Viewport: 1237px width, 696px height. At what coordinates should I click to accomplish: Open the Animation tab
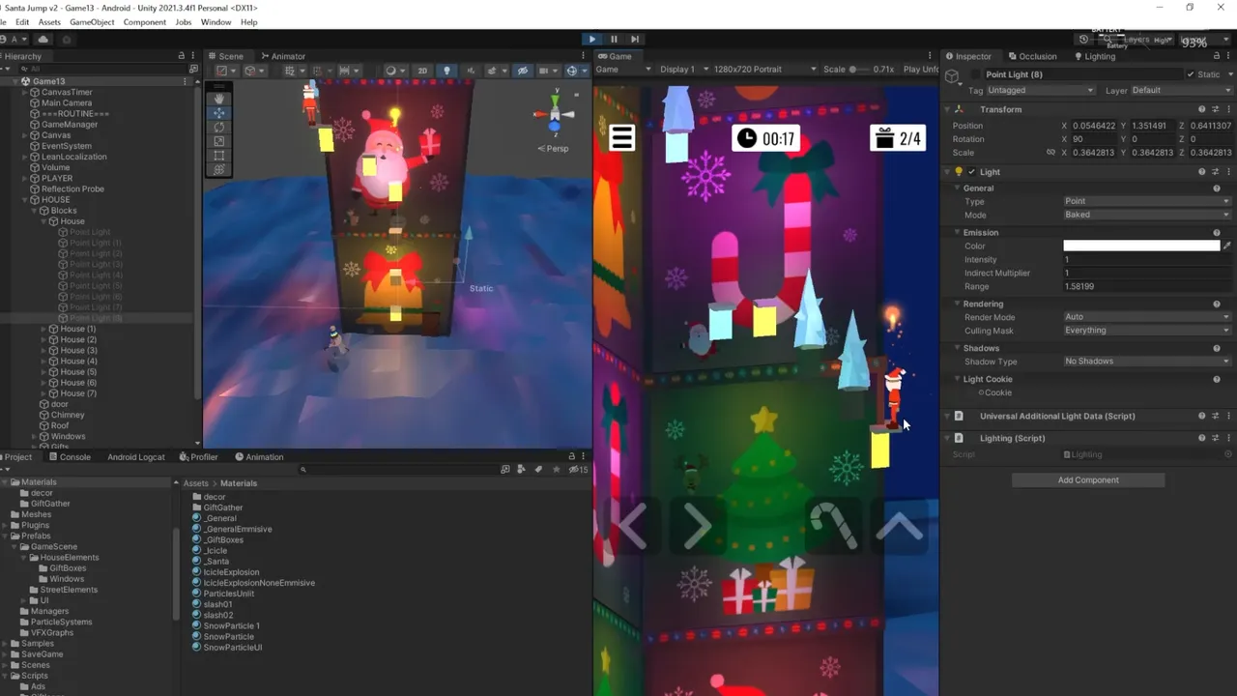(x=258, y=457)
